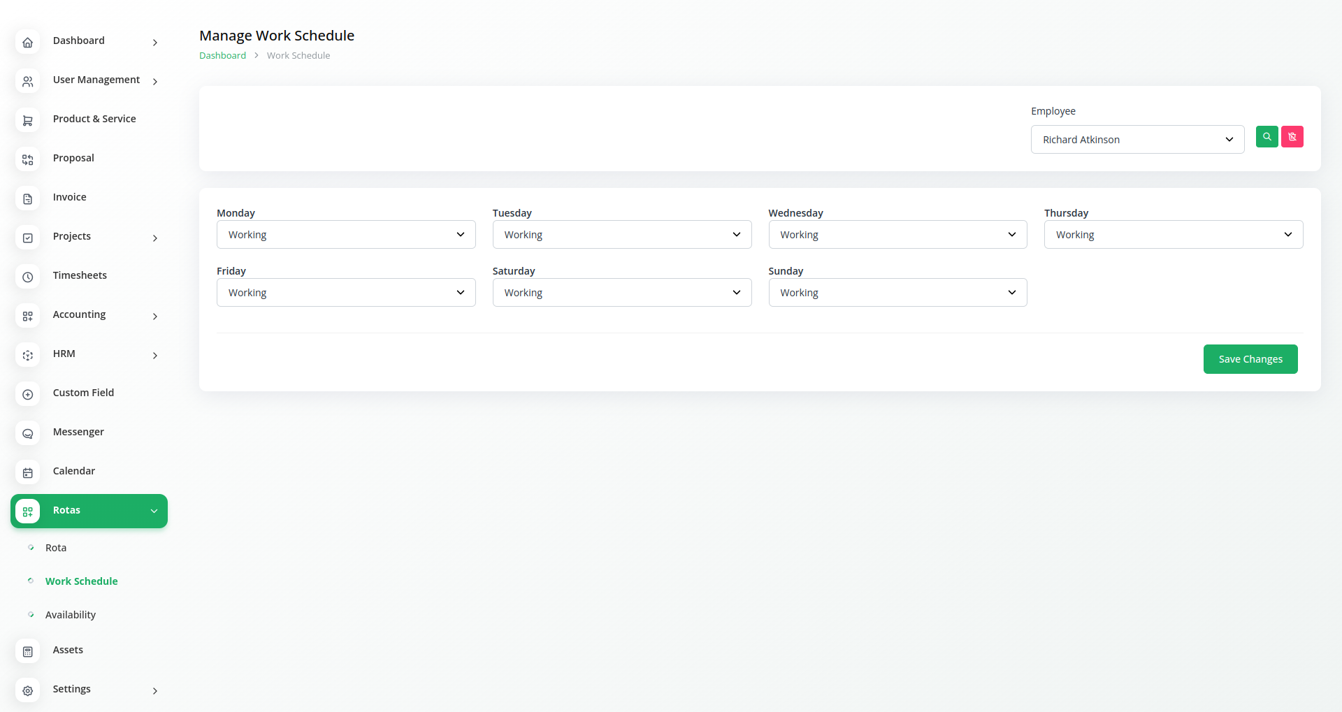Click the Dashboard home icon
The image size is (1342, 712).
[27, 43]
